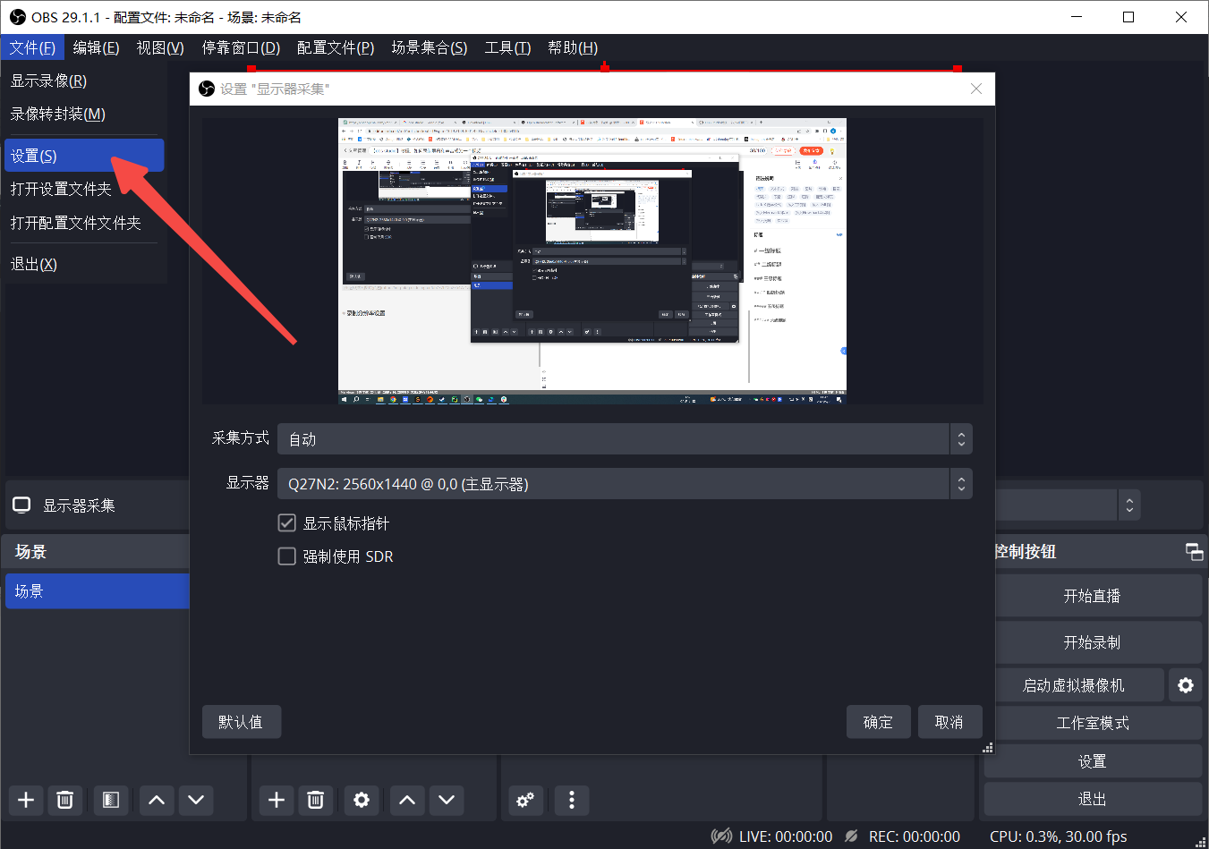Open the 工具(T) menu
This screenshot has width=1209, height=849.
(x=507, y=47)
